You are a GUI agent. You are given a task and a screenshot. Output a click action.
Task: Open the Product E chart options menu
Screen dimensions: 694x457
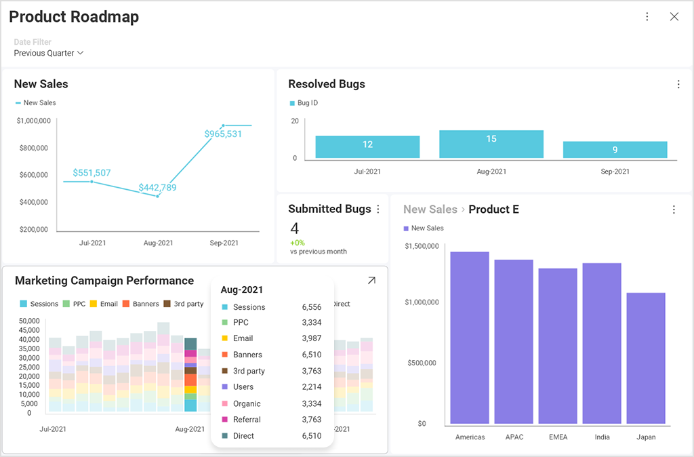(x=674, y=210)
